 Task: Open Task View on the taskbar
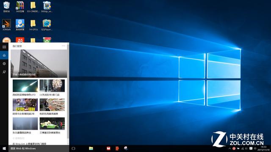point(73,149)
